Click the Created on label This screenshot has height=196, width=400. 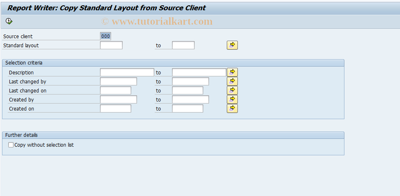[21, 108]
